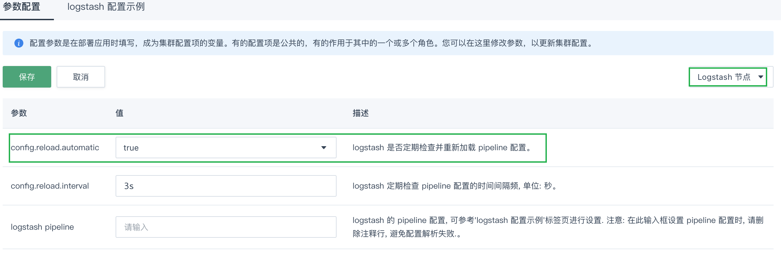Click the blue info icon in banner
The image size is (781, 260).
tap(19, 43)
